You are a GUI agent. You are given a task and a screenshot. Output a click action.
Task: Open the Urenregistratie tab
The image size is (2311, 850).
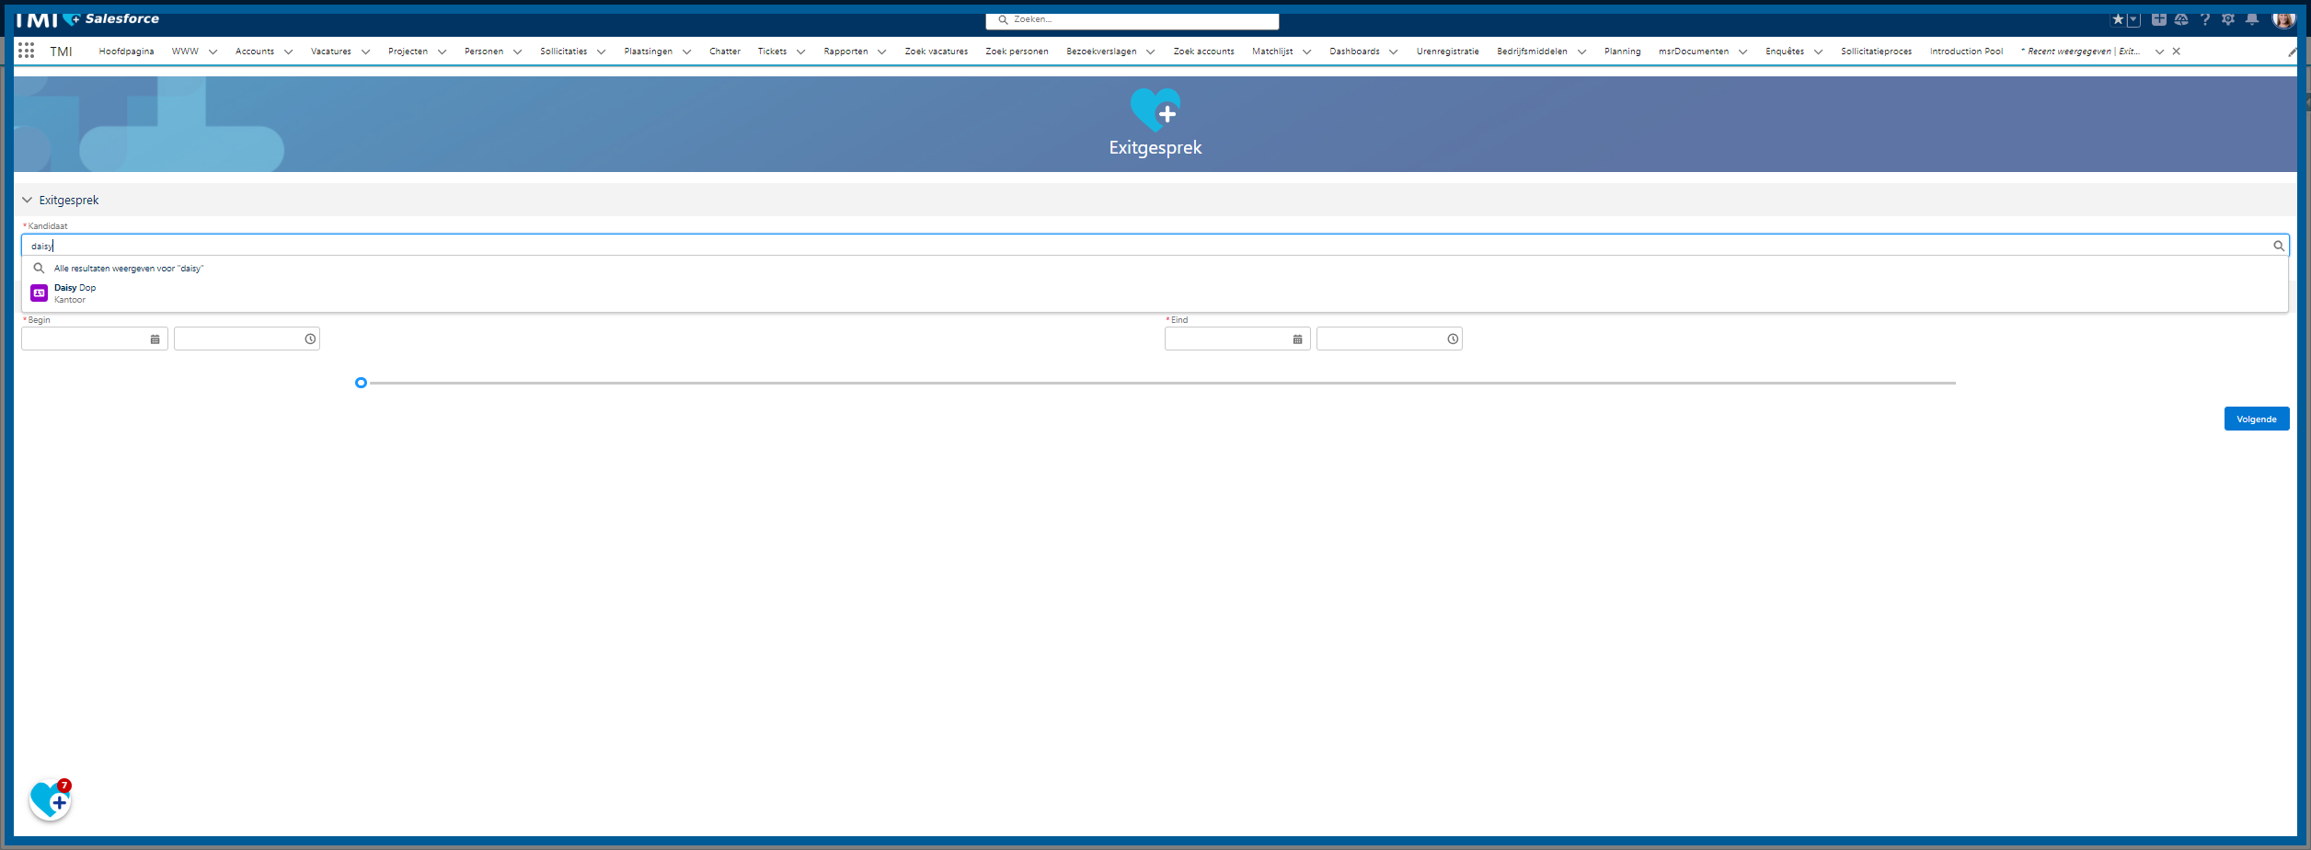click(1447, 52)
